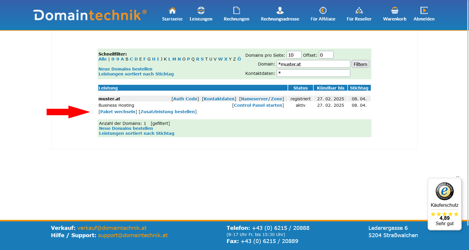Screen dimensions: 469x250
Task: Click the Abmelden logout icon
Action: [424, 11]
